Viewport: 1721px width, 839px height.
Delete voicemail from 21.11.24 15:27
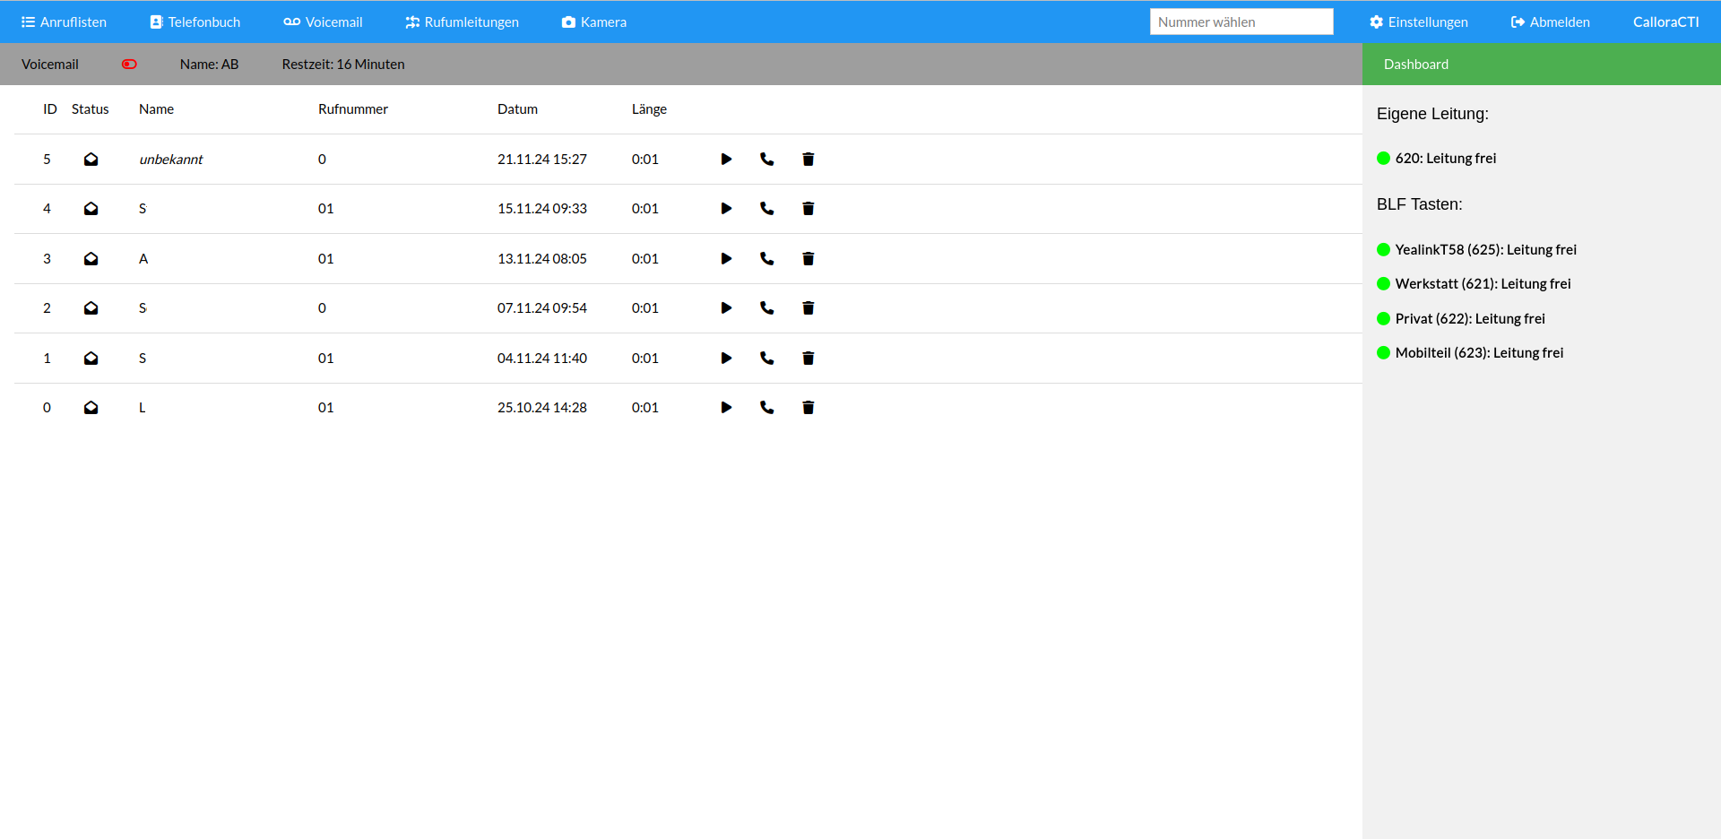tap(809, 160)
